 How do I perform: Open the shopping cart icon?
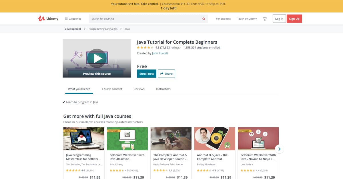(264, 19)
